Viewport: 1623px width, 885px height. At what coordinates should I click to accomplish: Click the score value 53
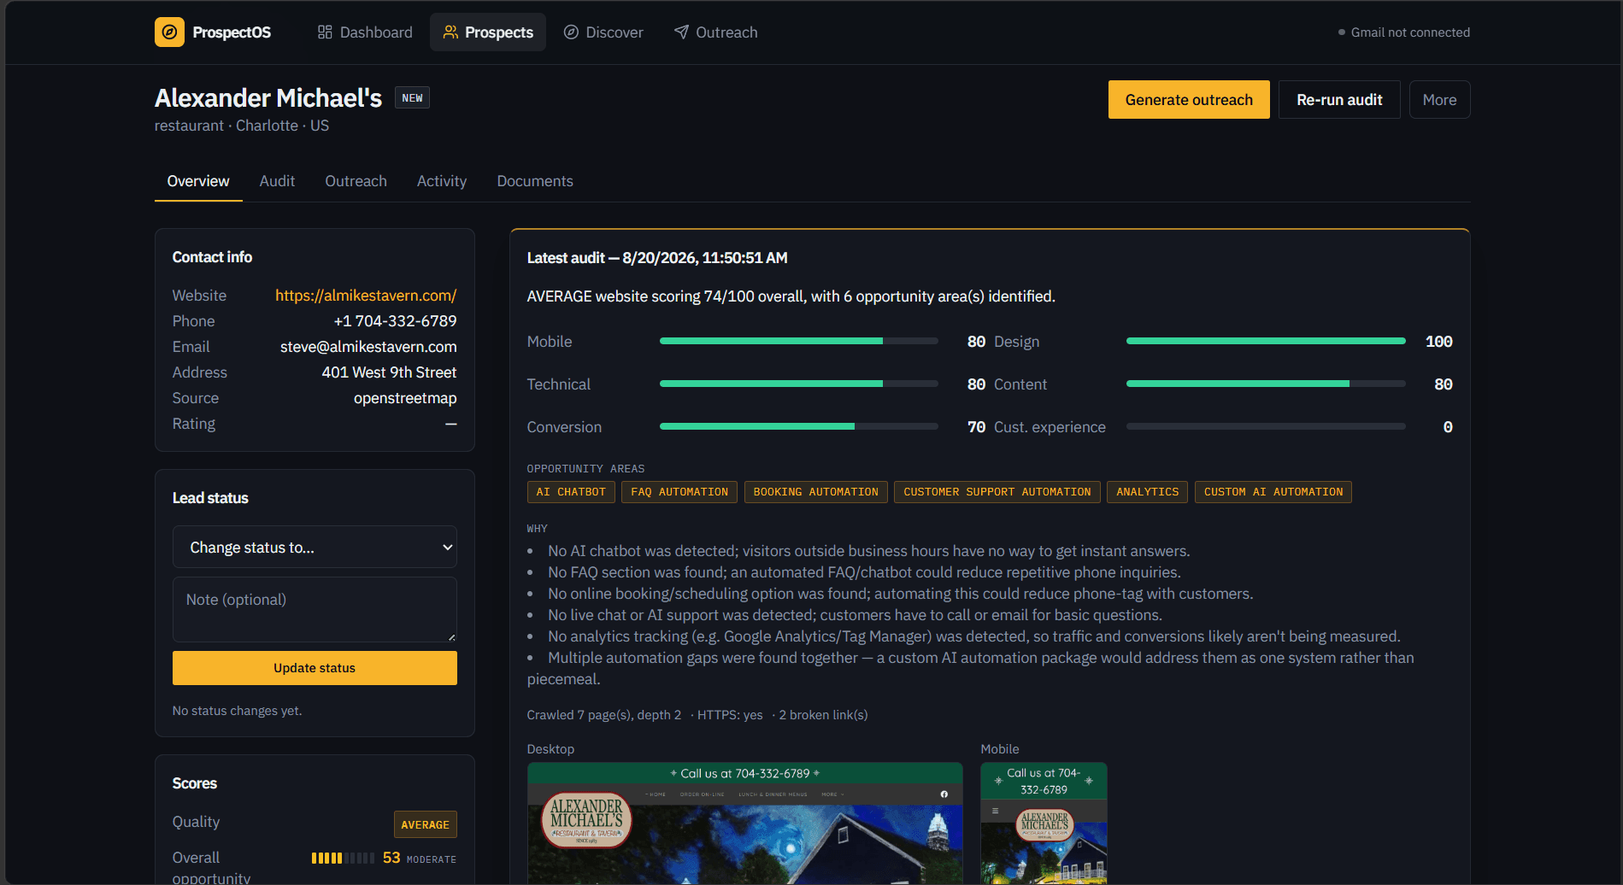coord(391,858)
